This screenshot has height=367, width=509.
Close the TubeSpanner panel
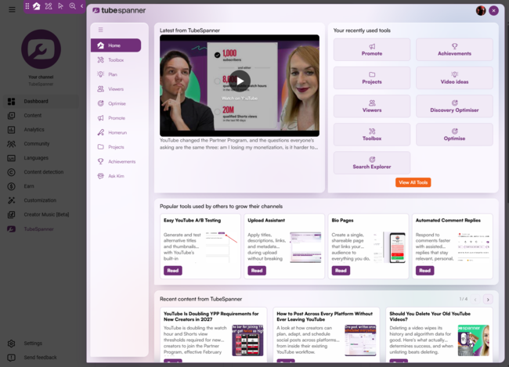494,10
